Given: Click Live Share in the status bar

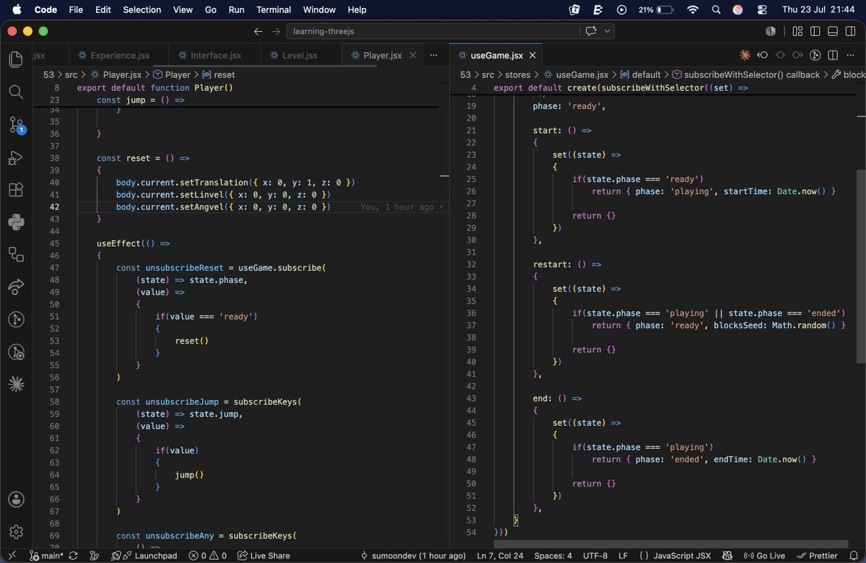Looking at the screenshot, I should point(263,556).
